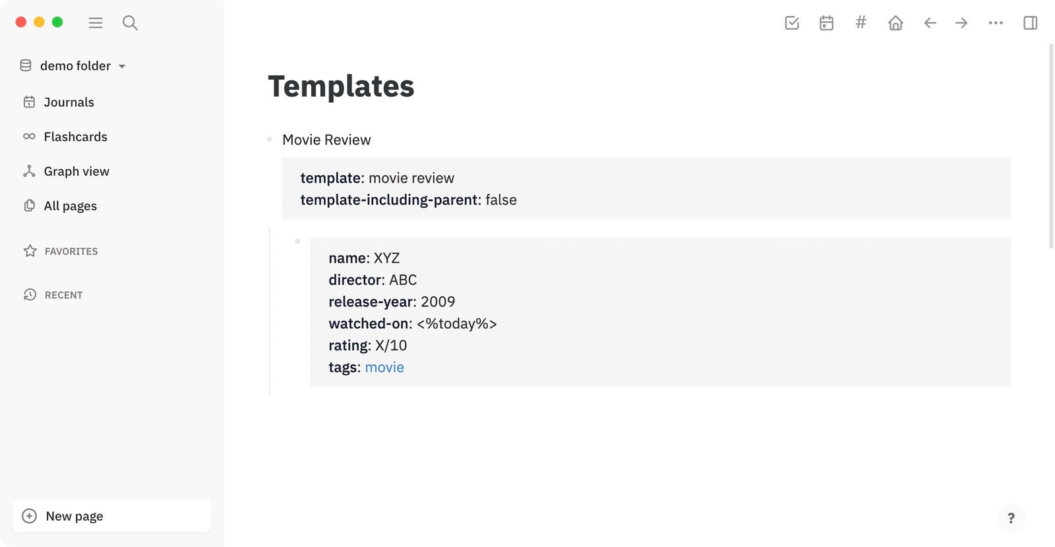Open Graph view
Image resolution: width=1055 pixels, height=547 pixels.
(x=76, y=171)
